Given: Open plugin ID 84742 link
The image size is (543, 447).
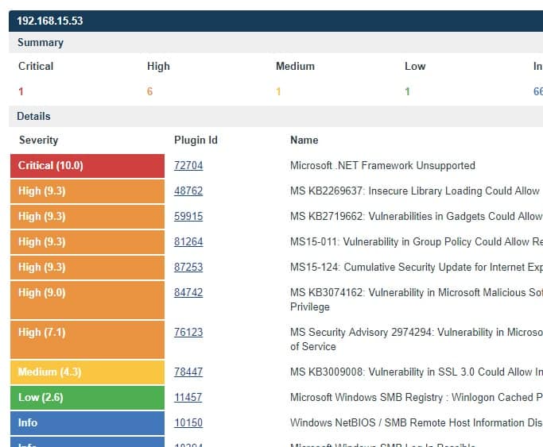Looking at the screenshot, I should [188, 292].
